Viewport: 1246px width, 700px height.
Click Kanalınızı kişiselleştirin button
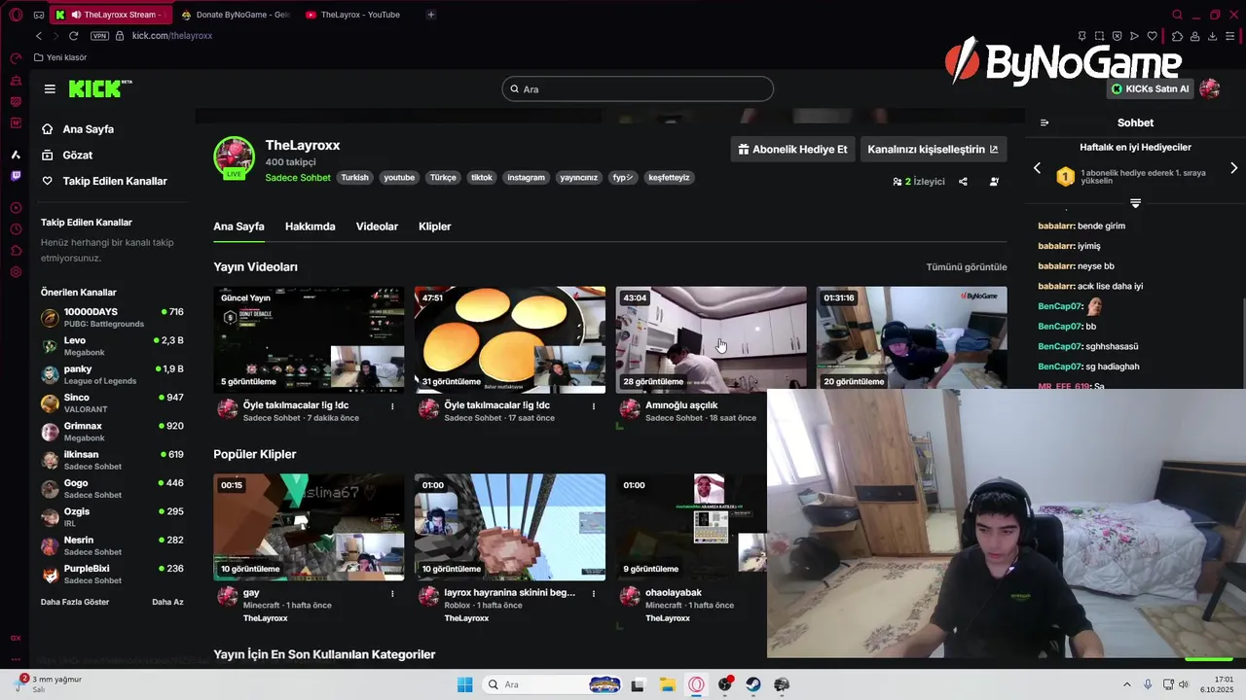(933, 150)
